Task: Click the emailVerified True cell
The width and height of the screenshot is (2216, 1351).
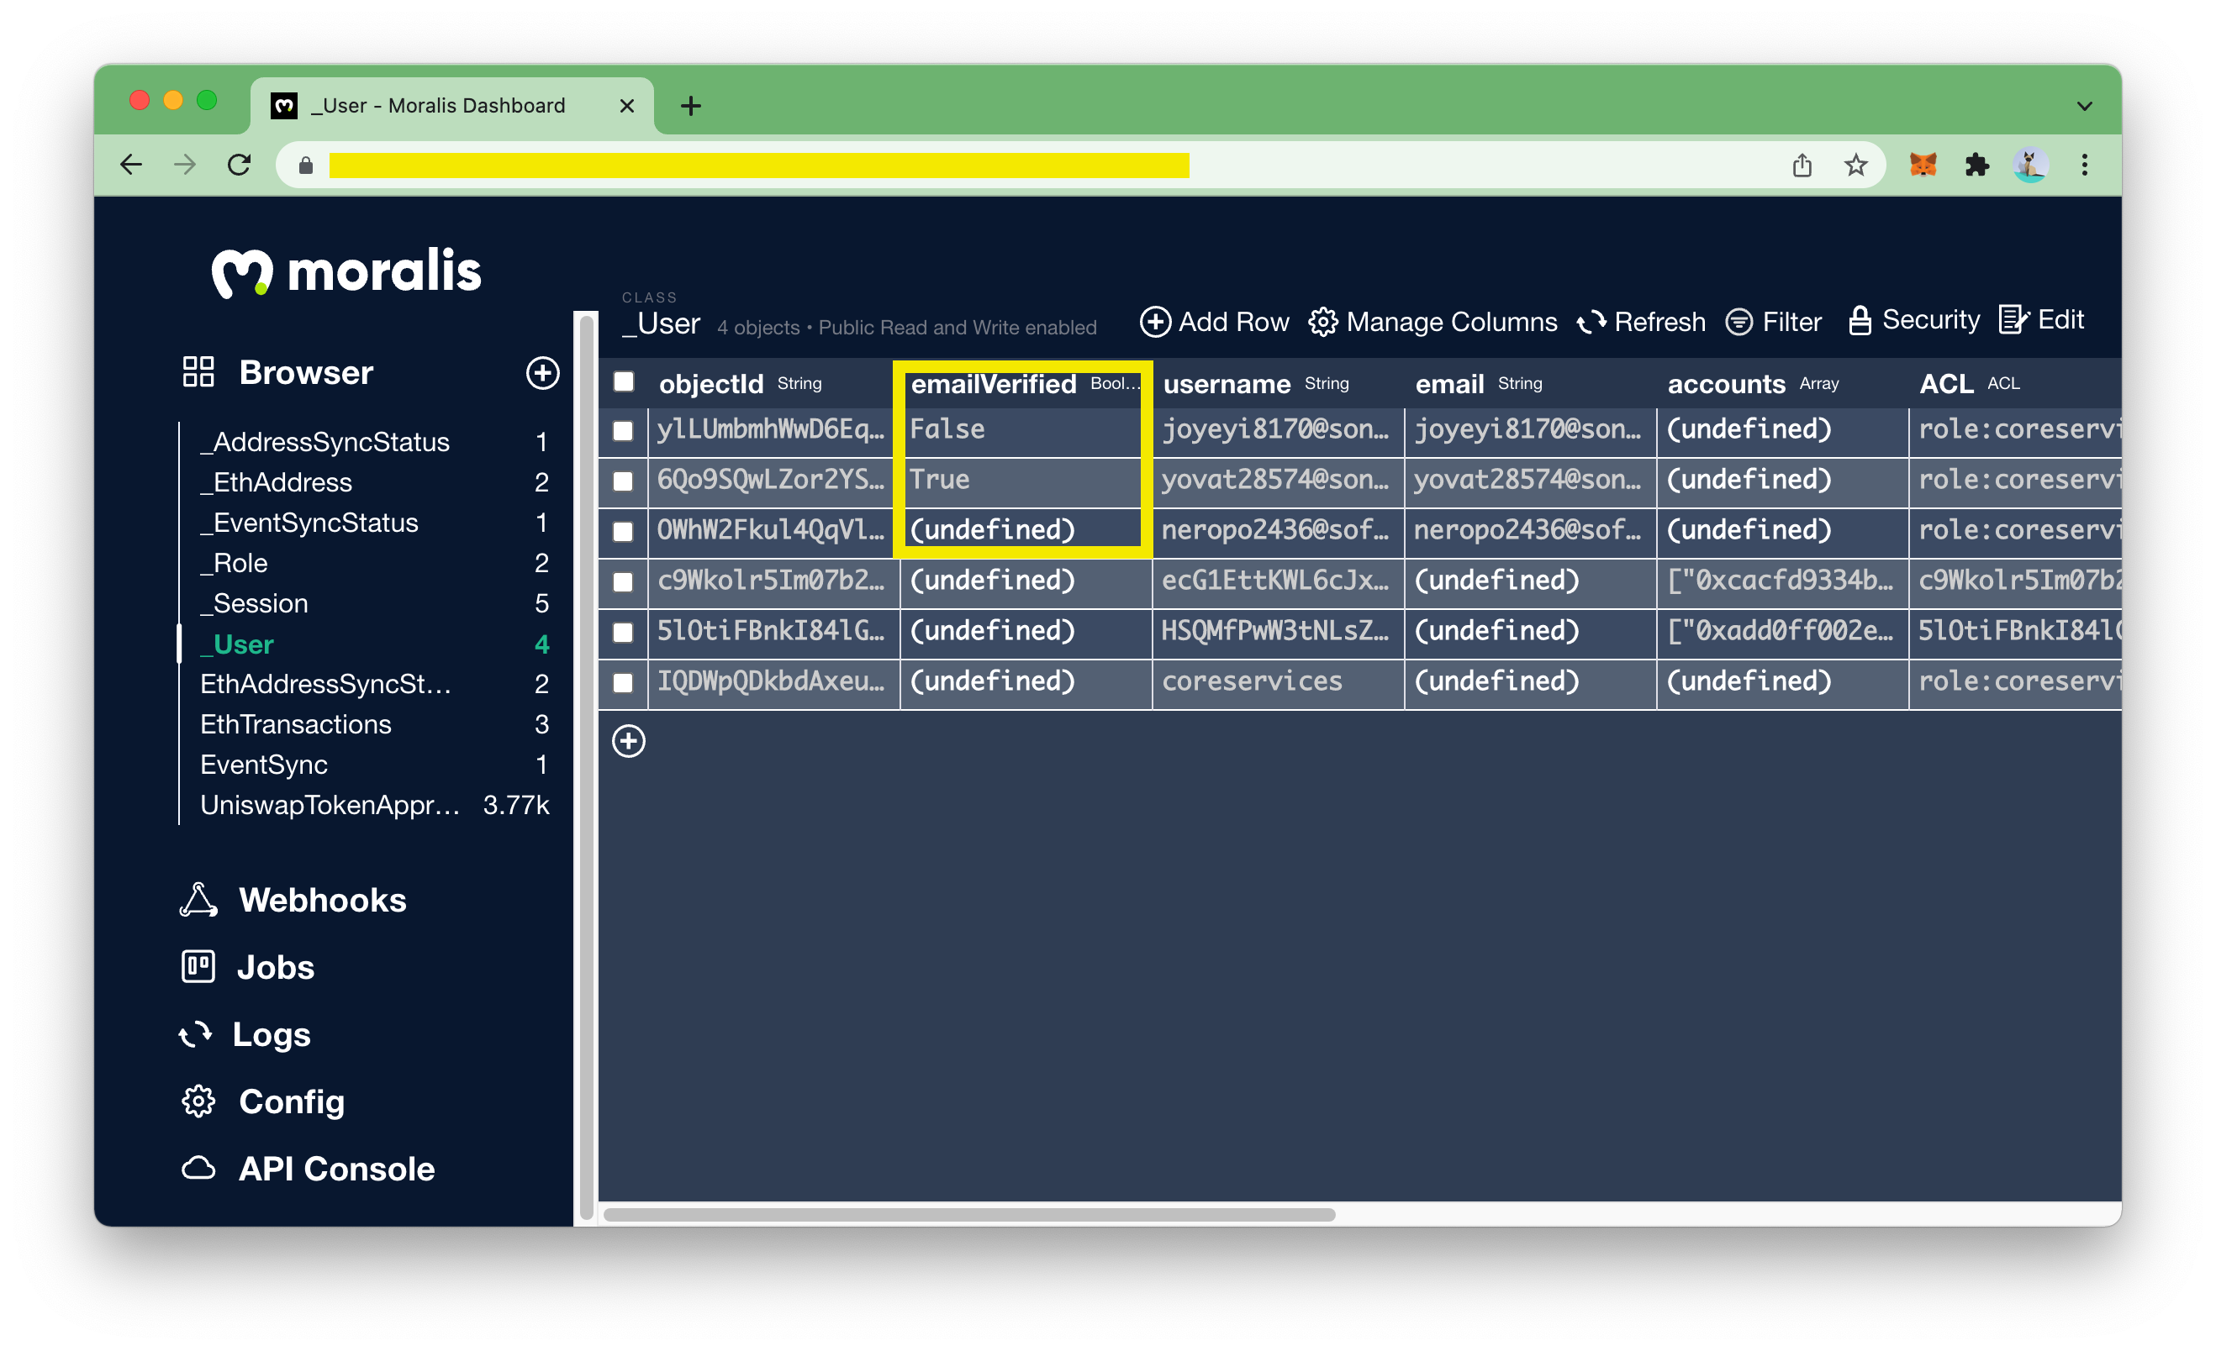Action: click(x=1026, y=481)
